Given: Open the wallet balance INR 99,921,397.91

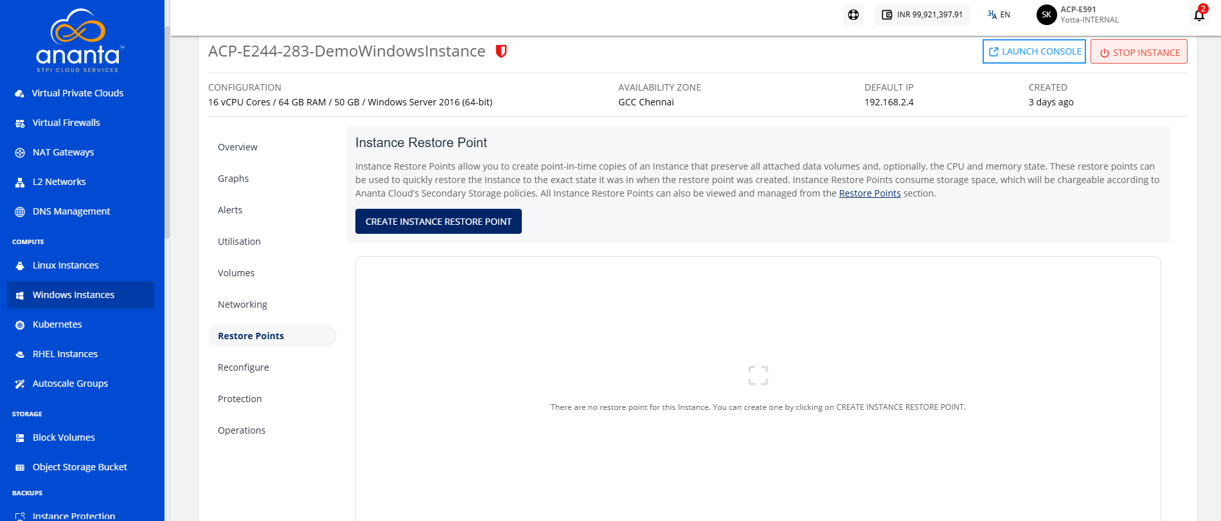Looking at the screenshot, I should pyautogui.click(x=922, y=15).
